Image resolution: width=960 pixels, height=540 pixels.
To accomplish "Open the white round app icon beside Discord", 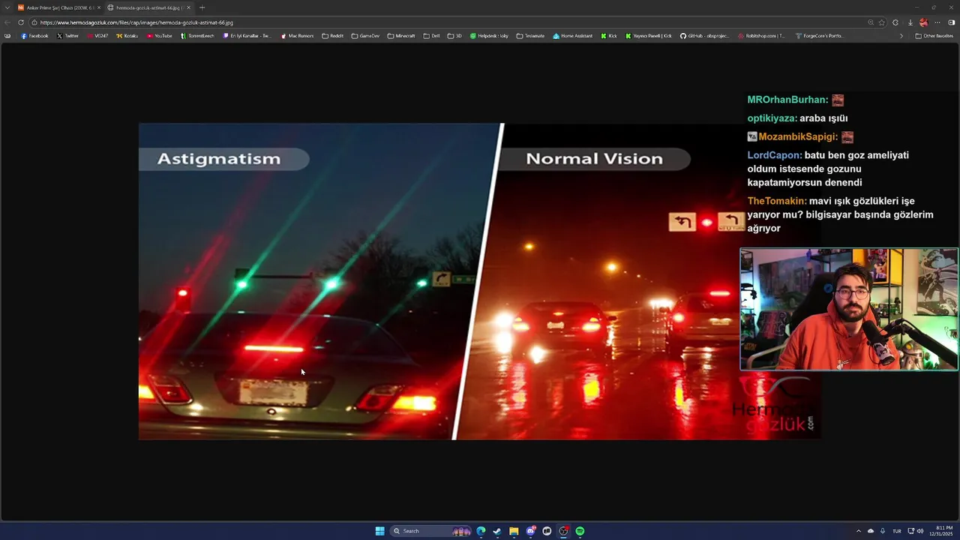I will coord(547,531).
